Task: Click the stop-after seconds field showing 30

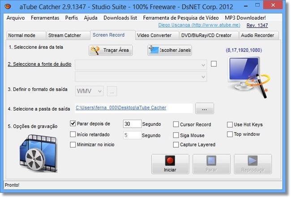Action: (133, 124)
